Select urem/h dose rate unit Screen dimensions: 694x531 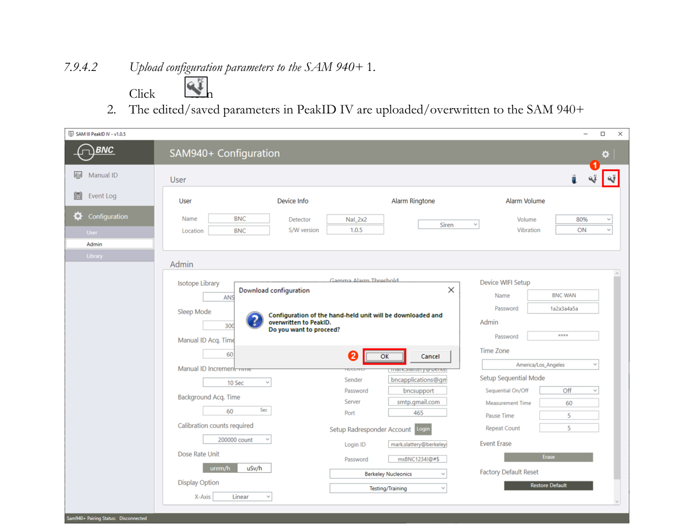coord(220,468)
